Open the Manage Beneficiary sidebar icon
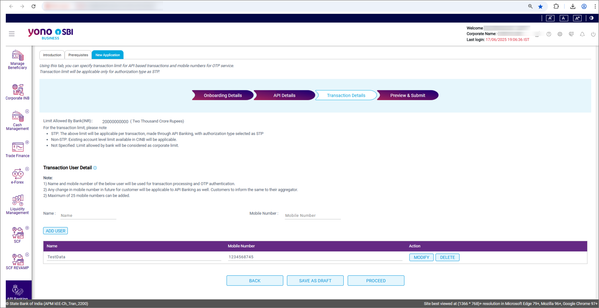Image resolution: width=599 pixels, height=308 pixels. click(17, 60)
